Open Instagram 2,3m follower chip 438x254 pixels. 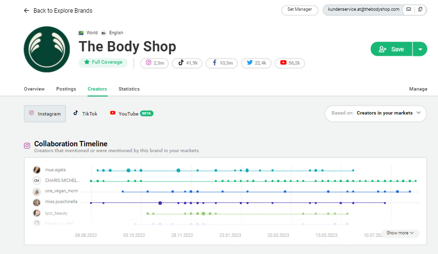click(x=155, y=63)
